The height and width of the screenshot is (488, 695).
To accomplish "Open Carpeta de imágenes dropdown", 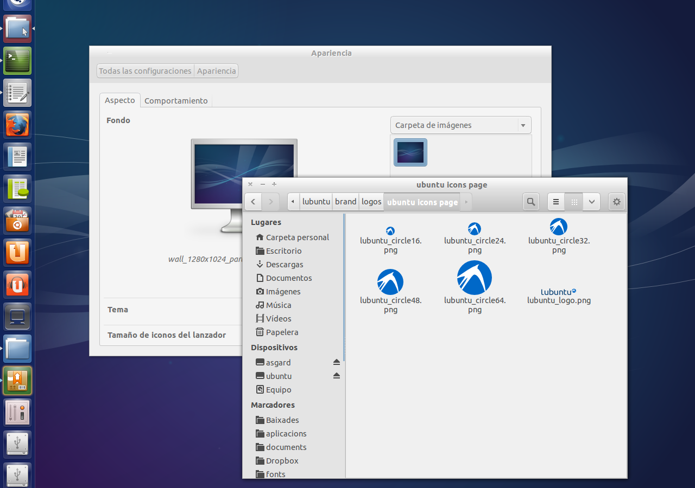I will click(x=460, y=125).
